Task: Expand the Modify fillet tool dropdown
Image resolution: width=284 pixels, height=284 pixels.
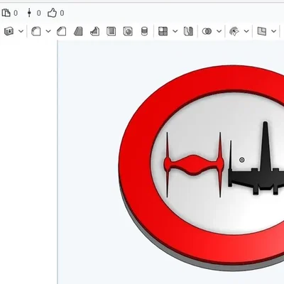Action: 246,31
